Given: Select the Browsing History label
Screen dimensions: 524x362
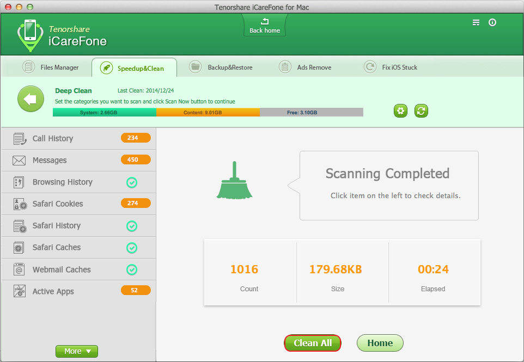Looking at the screenshot, I should (x=63, y=182).
